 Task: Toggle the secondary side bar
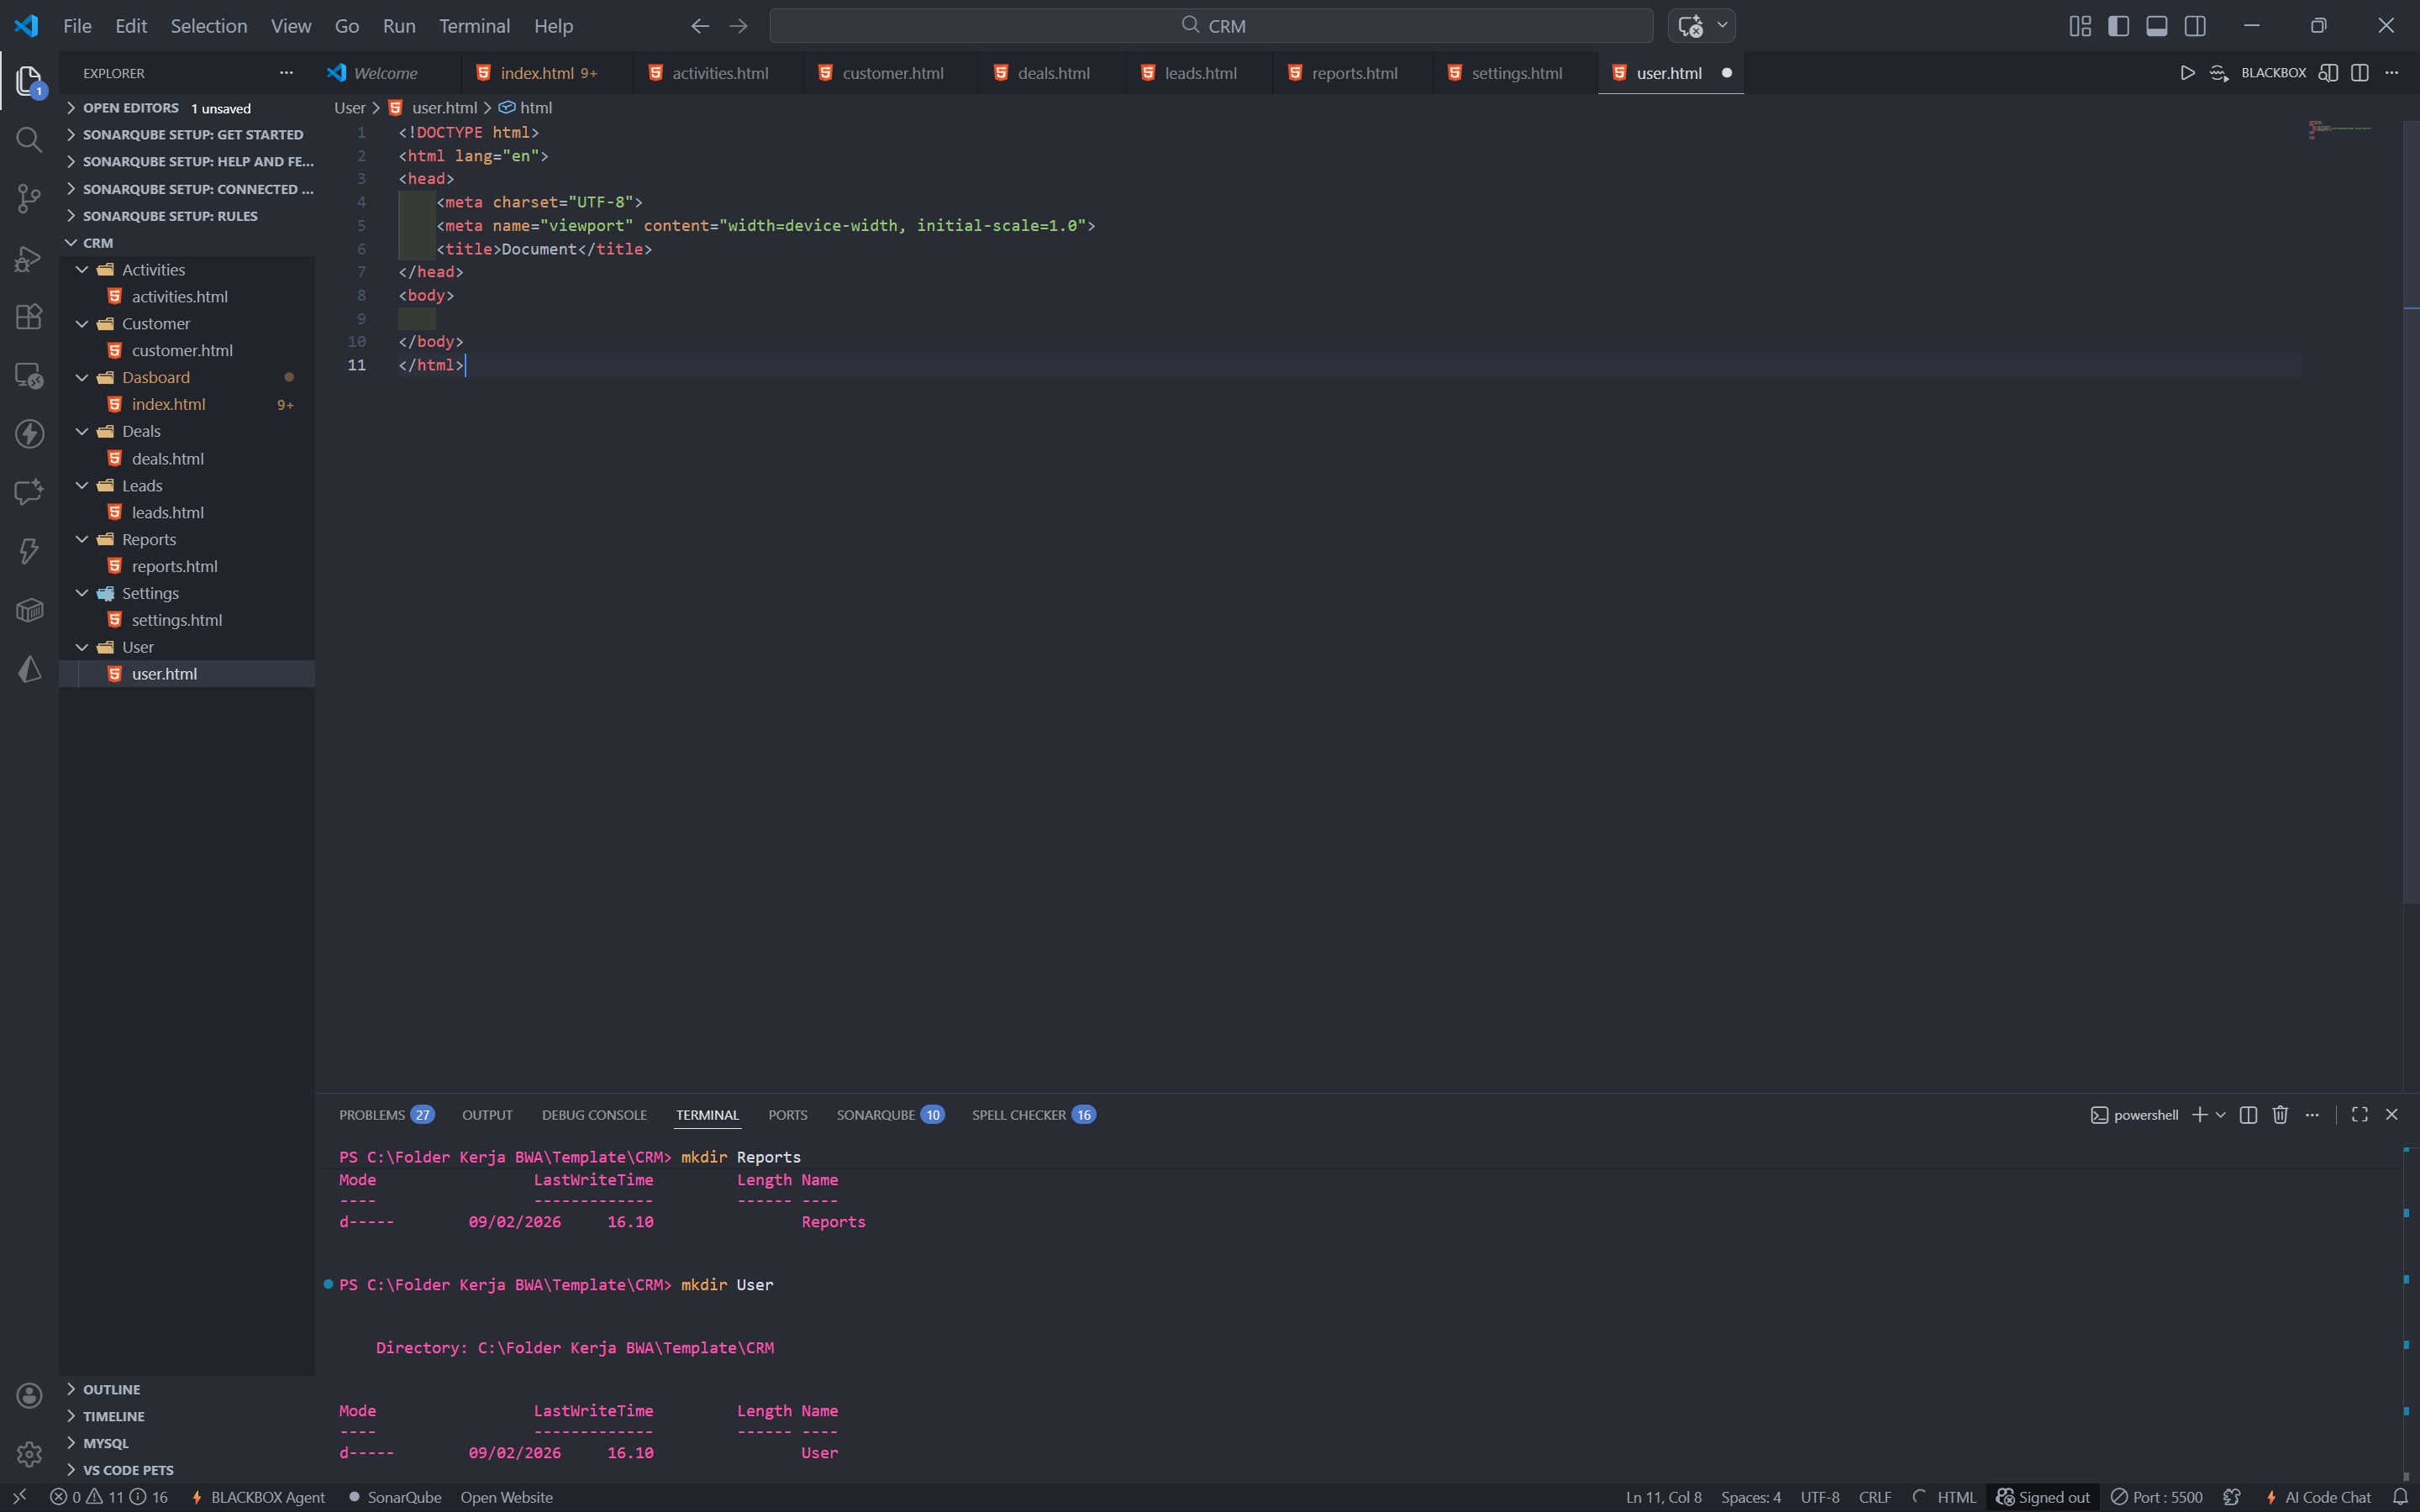click(x=2195, y=26)
